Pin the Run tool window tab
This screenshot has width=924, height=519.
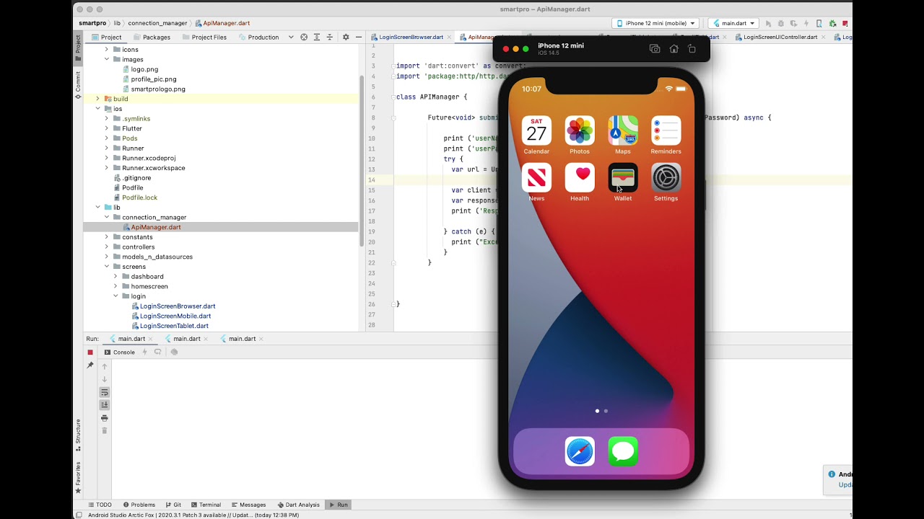pos(90,365)
